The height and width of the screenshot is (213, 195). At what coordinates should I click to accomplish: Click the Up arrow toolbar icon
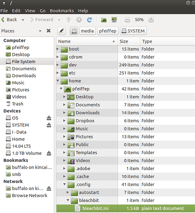tap(68, 20)
